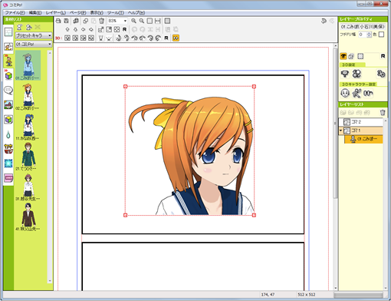Viewport: 391px width, 301px height.
Task: Click the 3D camera settings icon under 3D設定
Action: point(345,74)
